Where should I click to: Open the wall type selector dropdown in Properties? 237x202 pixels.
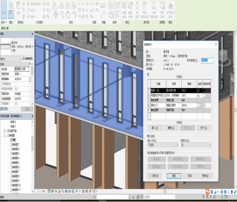[x=32, y=46]
